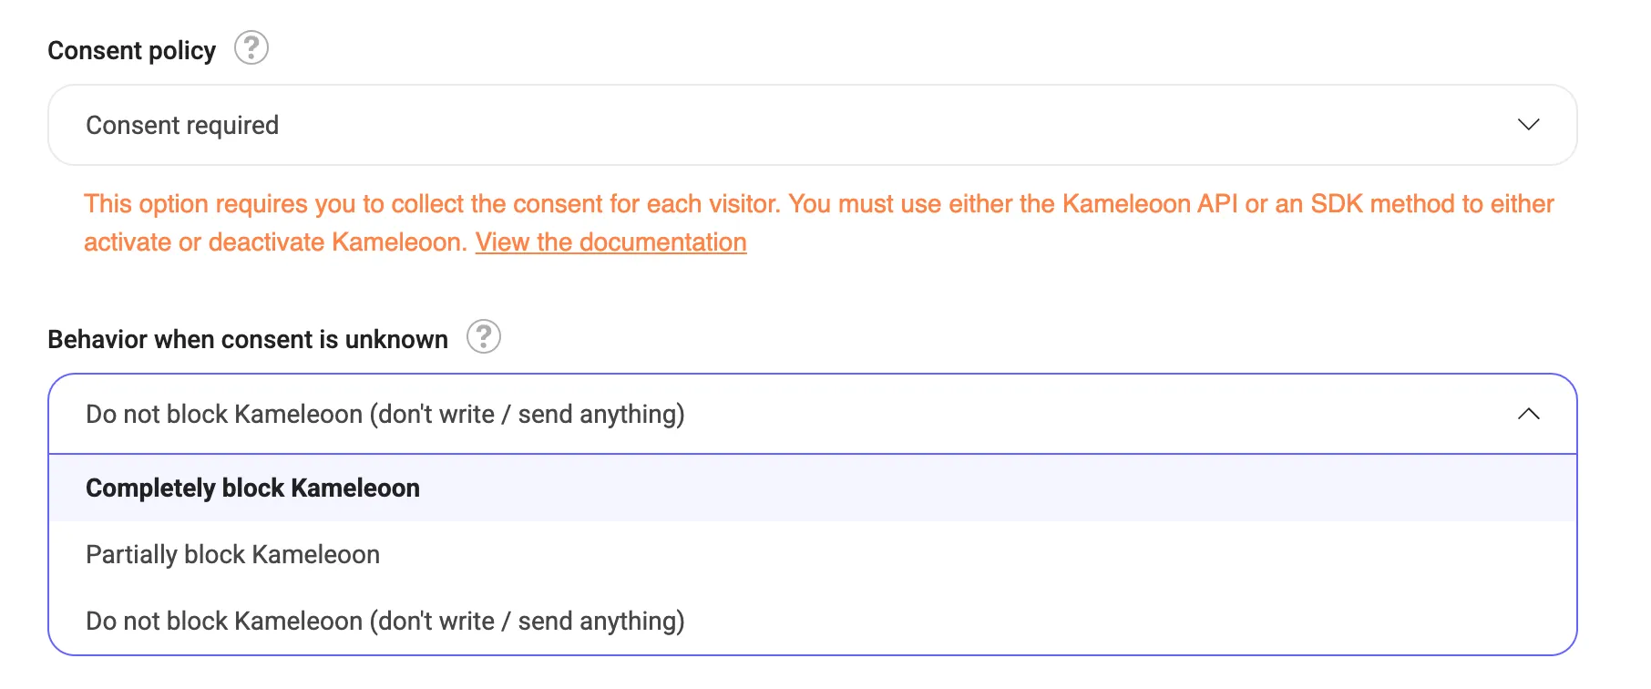Click the down chevron in Consent policy field

coord(1528,124)
